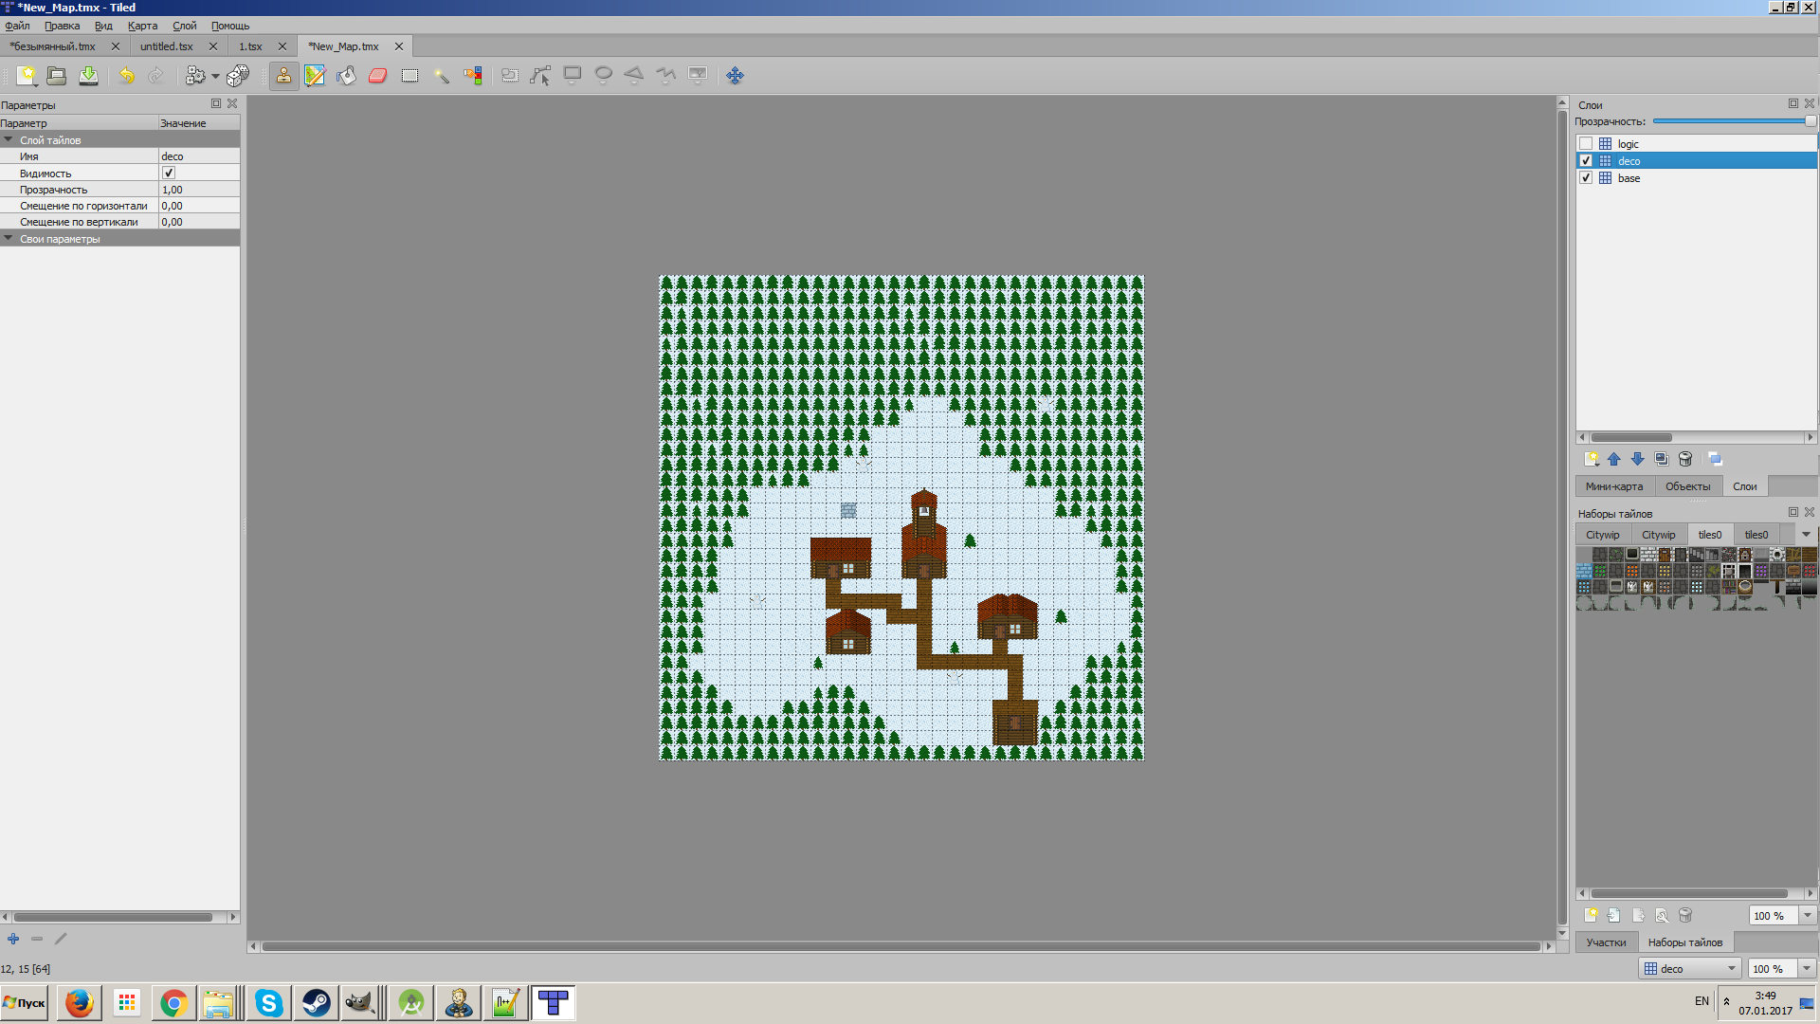
Task: Toggle Random Mode dice icon
Action: click(x=238, y=76)
